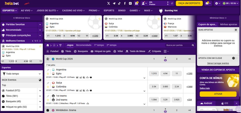
Task: Click the football icon in breadcrumb
Action: point(54,45)
